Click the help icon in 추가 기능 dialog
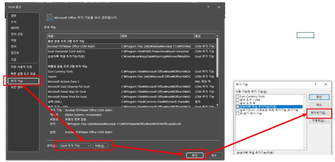 315,84
